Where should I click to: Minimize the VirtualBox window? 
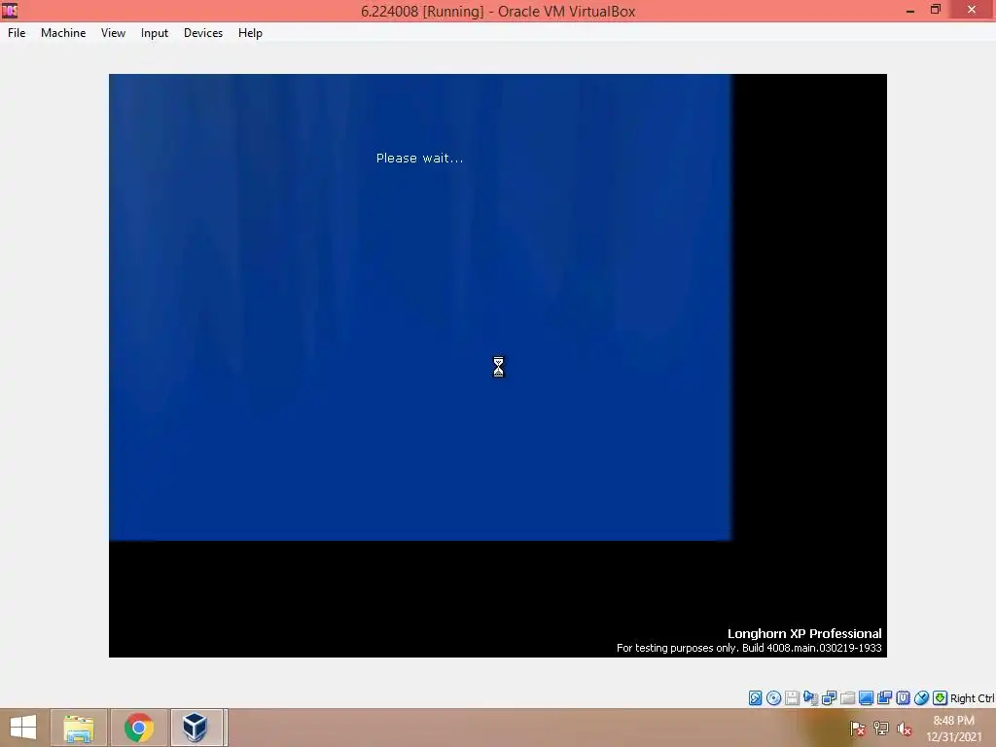click(x=910, y=10)
